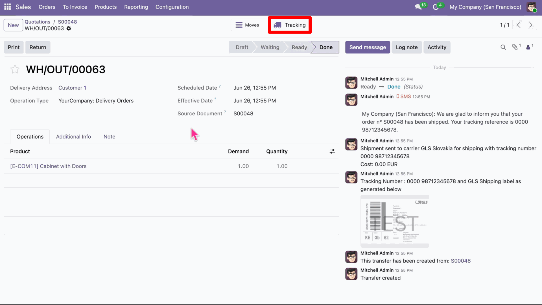Open the Tracking smart button
The width and height of the screenshot is (542, 305).
point(290,25)
